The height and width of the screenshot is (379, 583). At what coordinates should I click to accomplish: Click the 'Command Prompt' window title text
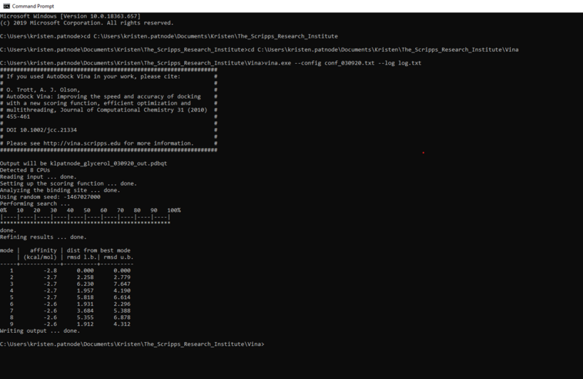pyautogui.click(x=33, y=6)
